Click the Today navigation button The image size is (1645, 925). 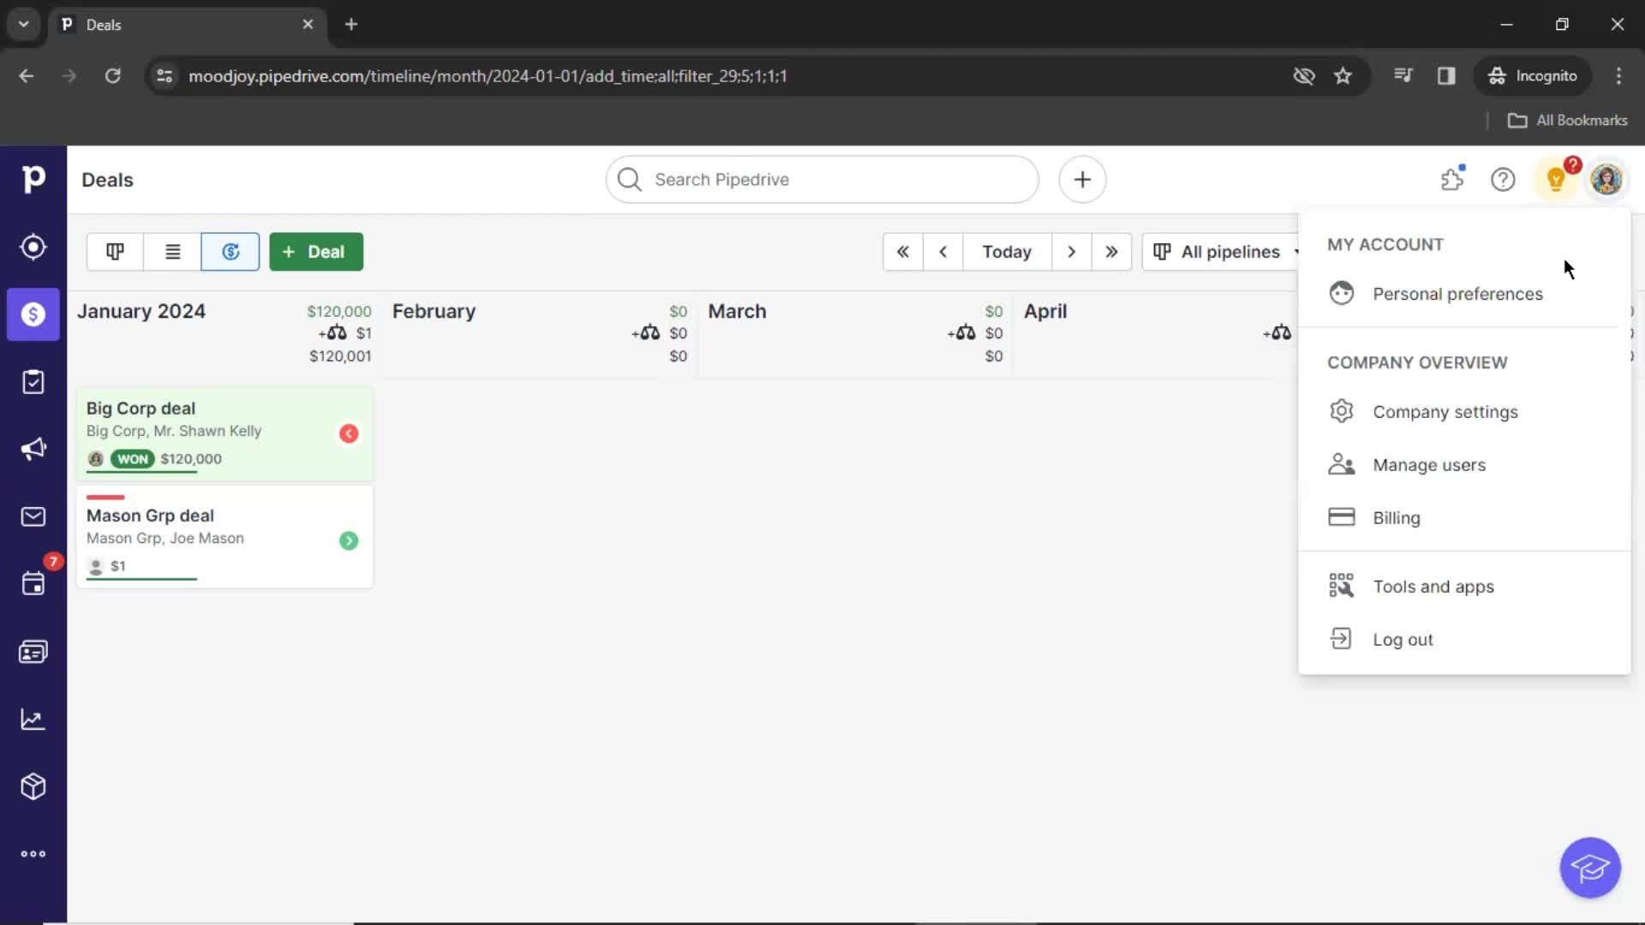click(1007, 251)
